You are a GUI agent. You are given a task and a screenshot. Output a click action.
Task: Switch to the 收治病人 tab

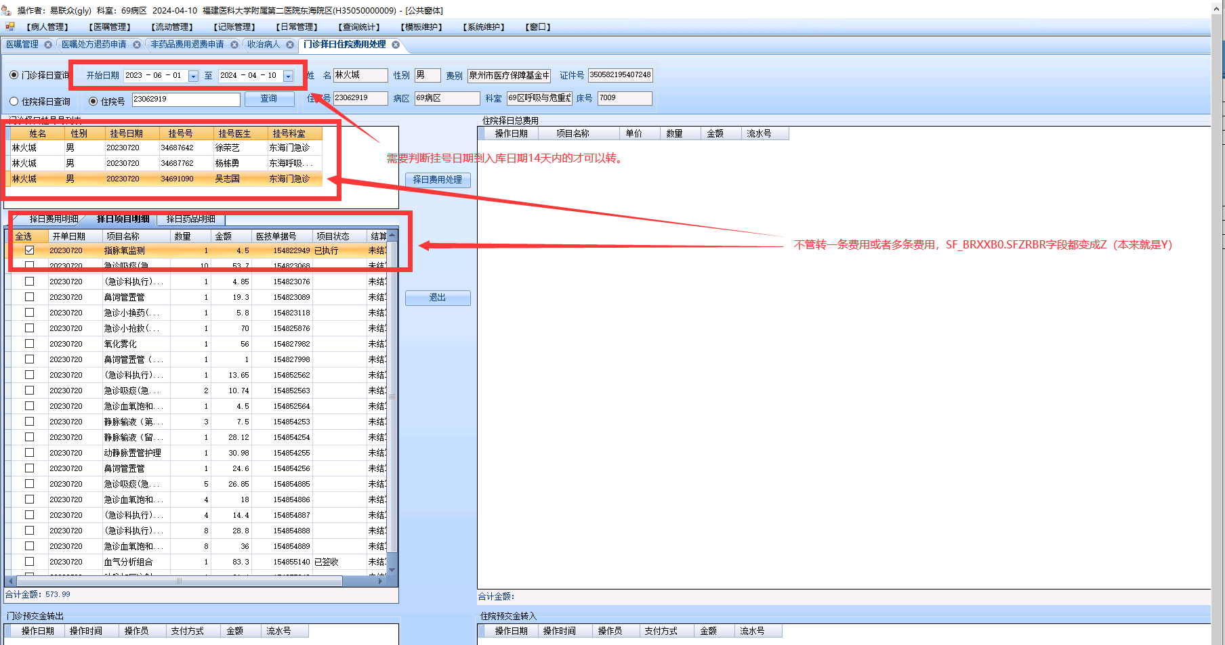tap(264, 45)
